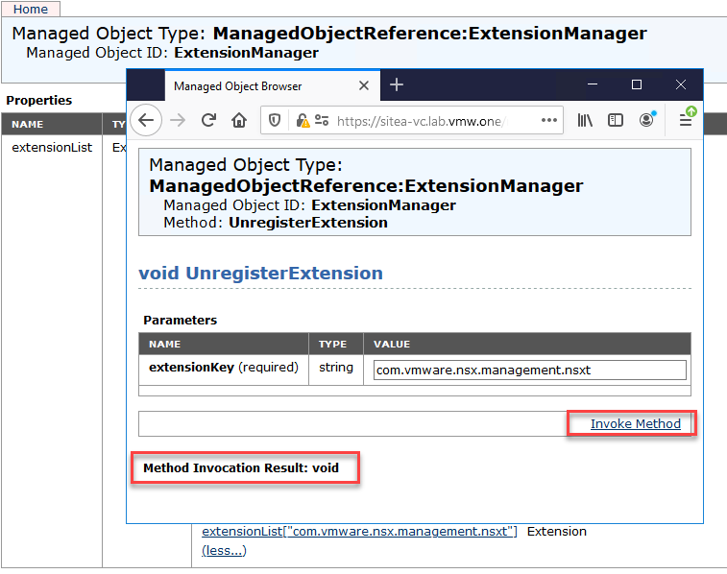Image resolution: width=727 pixels, height=574 pixels.
Task: Click the (less...) link
Action: [224, 551]
